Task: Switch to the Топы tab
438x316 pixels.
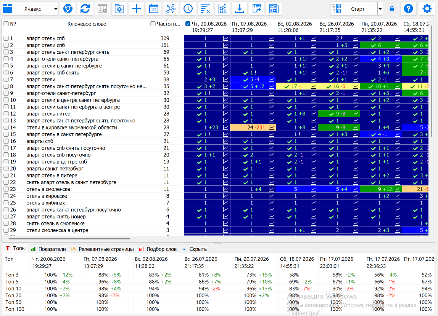Action: coord(16,249)
